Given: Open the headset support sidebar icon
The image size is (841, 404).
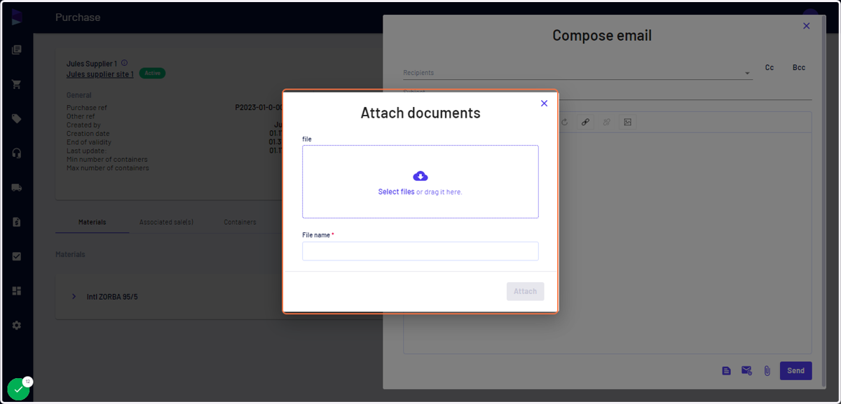Looking at the screenshot, I should coord(17,153).
